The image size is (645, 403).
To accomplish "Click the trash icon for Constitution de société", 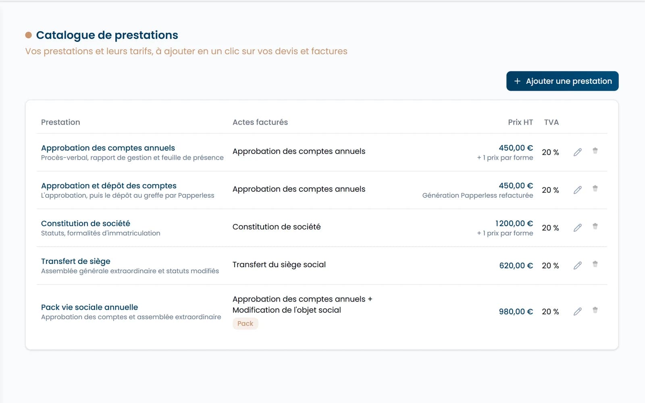I will (595, 226).
